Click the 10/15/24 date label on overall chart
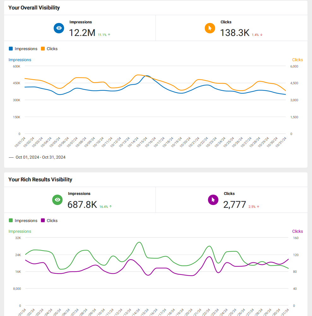The width and height of the screenshot is (312, 316). pos(142,142)
